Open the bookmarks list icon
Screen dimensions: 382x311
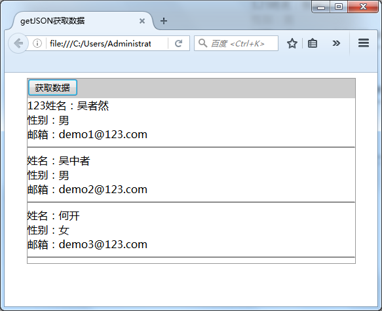(313, 44)
